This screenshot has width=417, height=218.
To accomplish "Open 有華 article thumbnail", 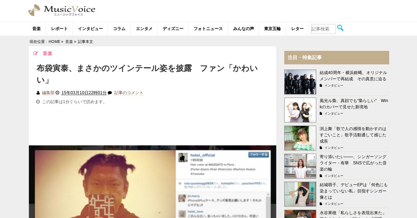I will tap(300, 166).
